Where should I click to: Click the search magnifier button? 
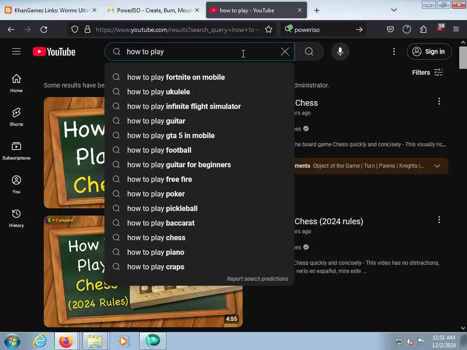309,51
